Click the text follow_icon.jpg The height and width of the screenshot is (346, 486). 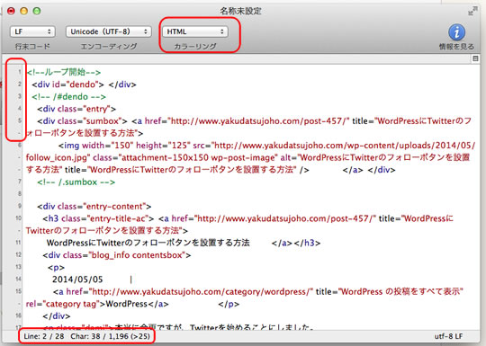[58, 157]
